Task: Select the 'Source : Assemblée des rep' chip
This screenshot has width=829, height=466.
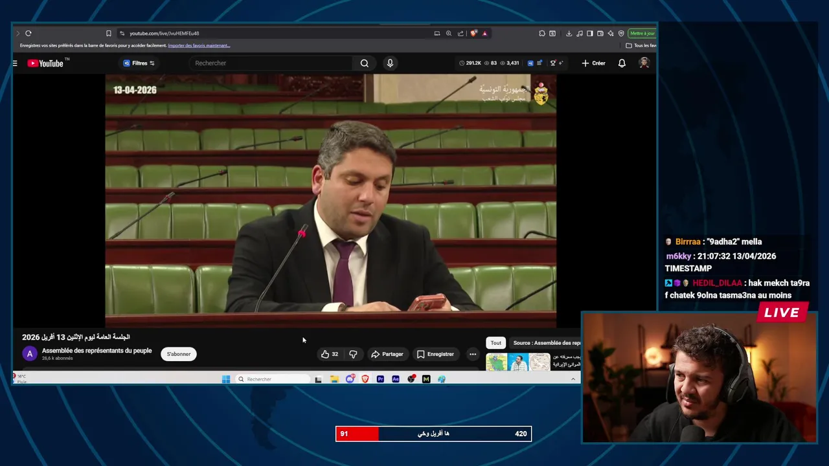Action: [545, 343]
